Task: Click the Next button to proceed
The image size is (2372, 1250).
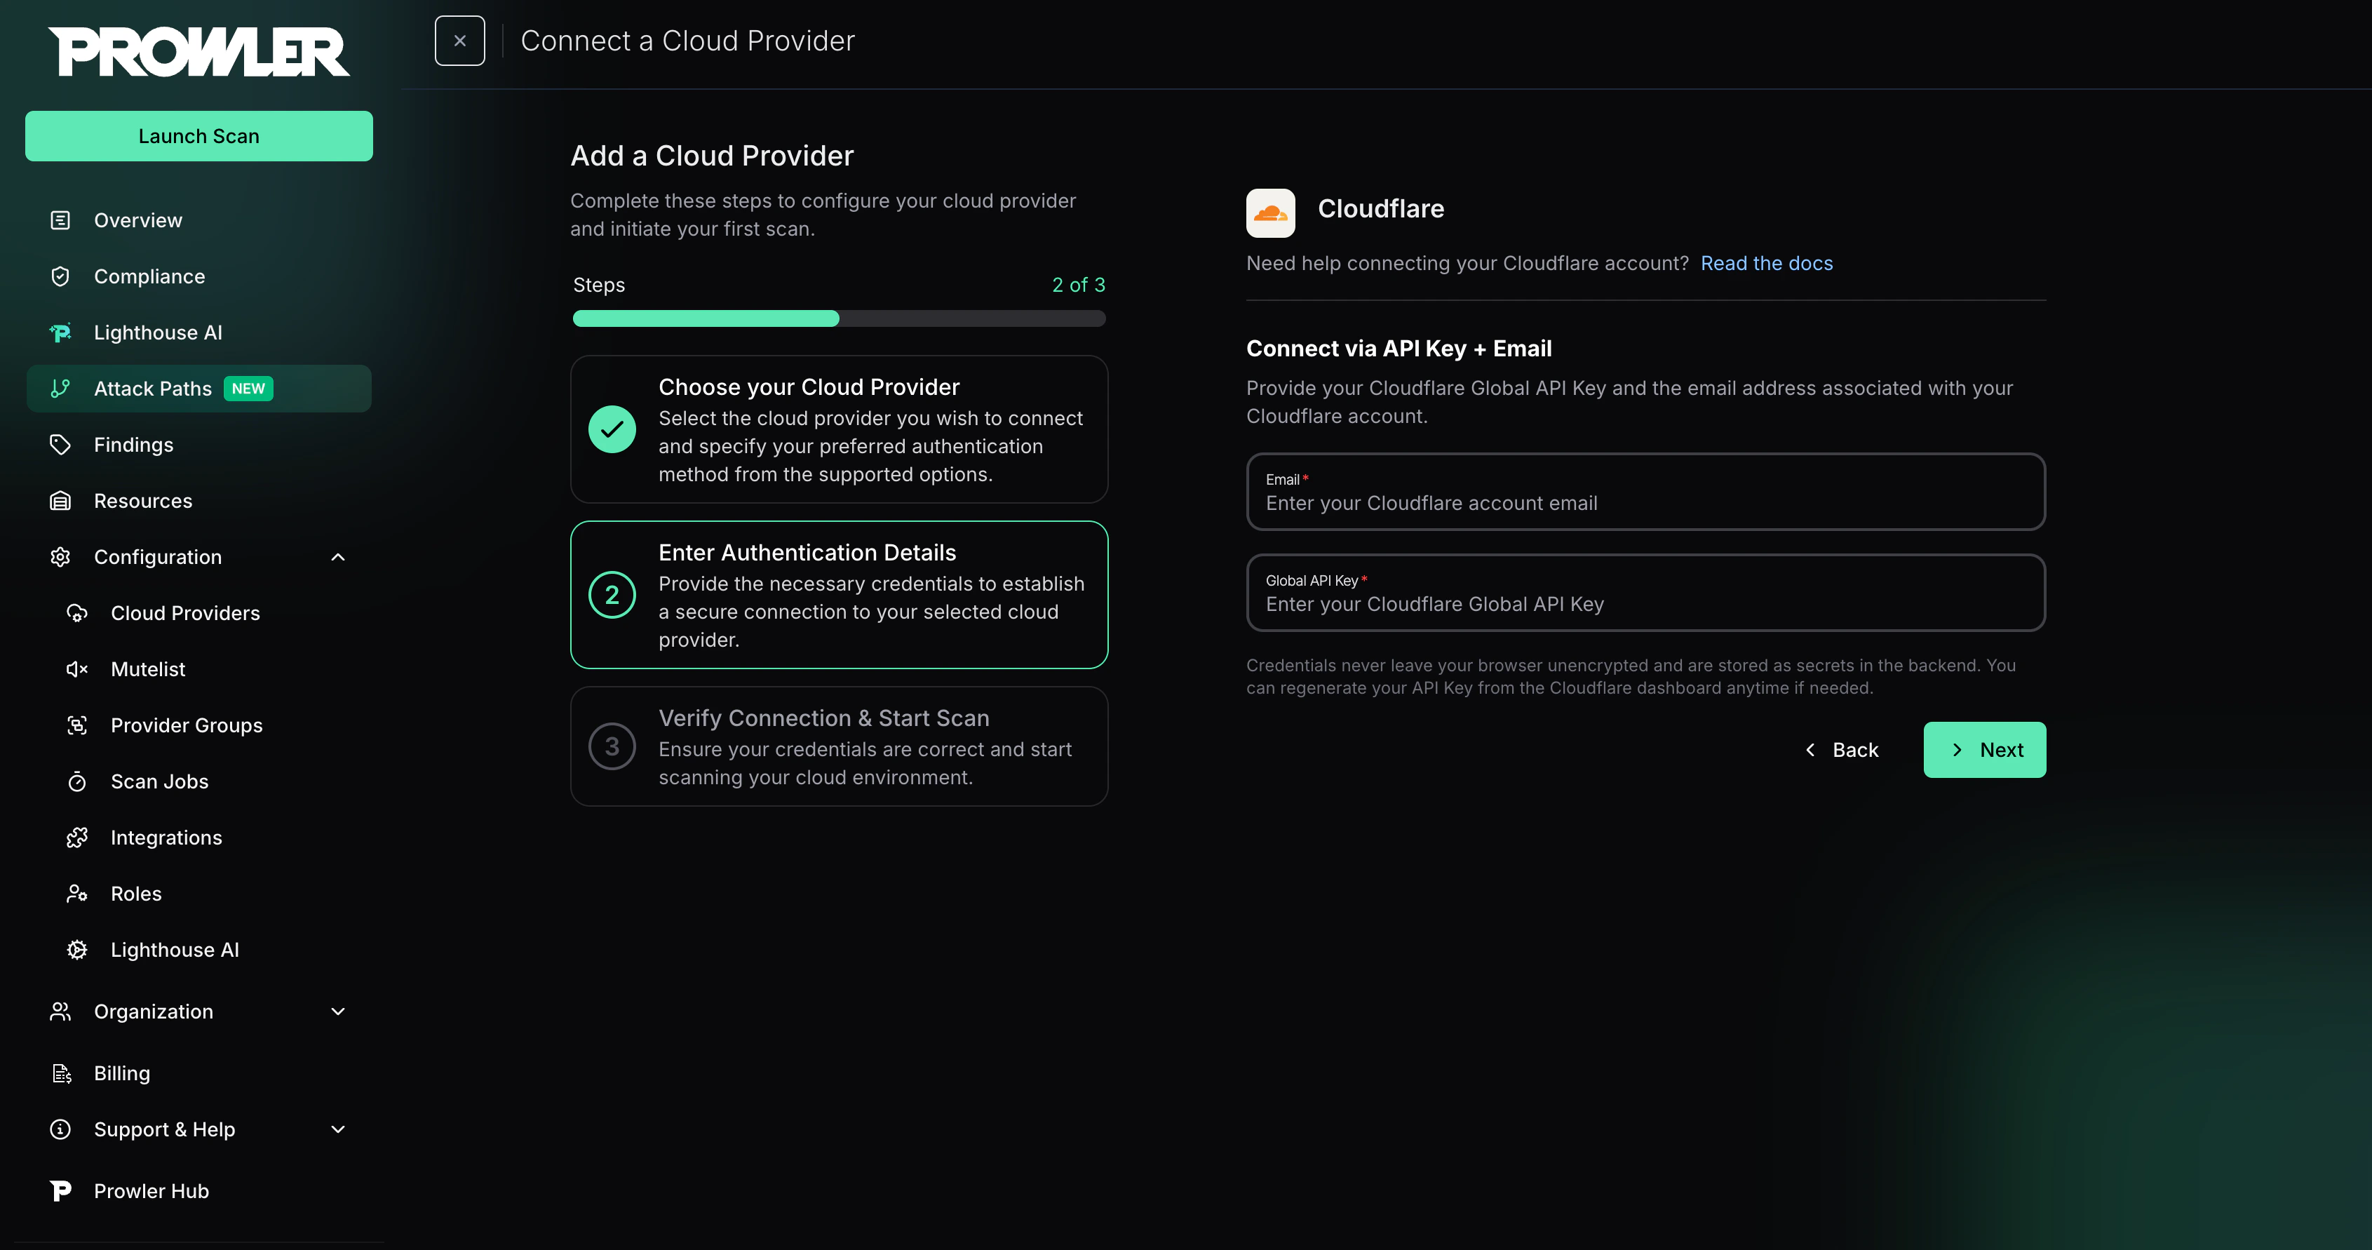Action: click(x=1984, y=749)
